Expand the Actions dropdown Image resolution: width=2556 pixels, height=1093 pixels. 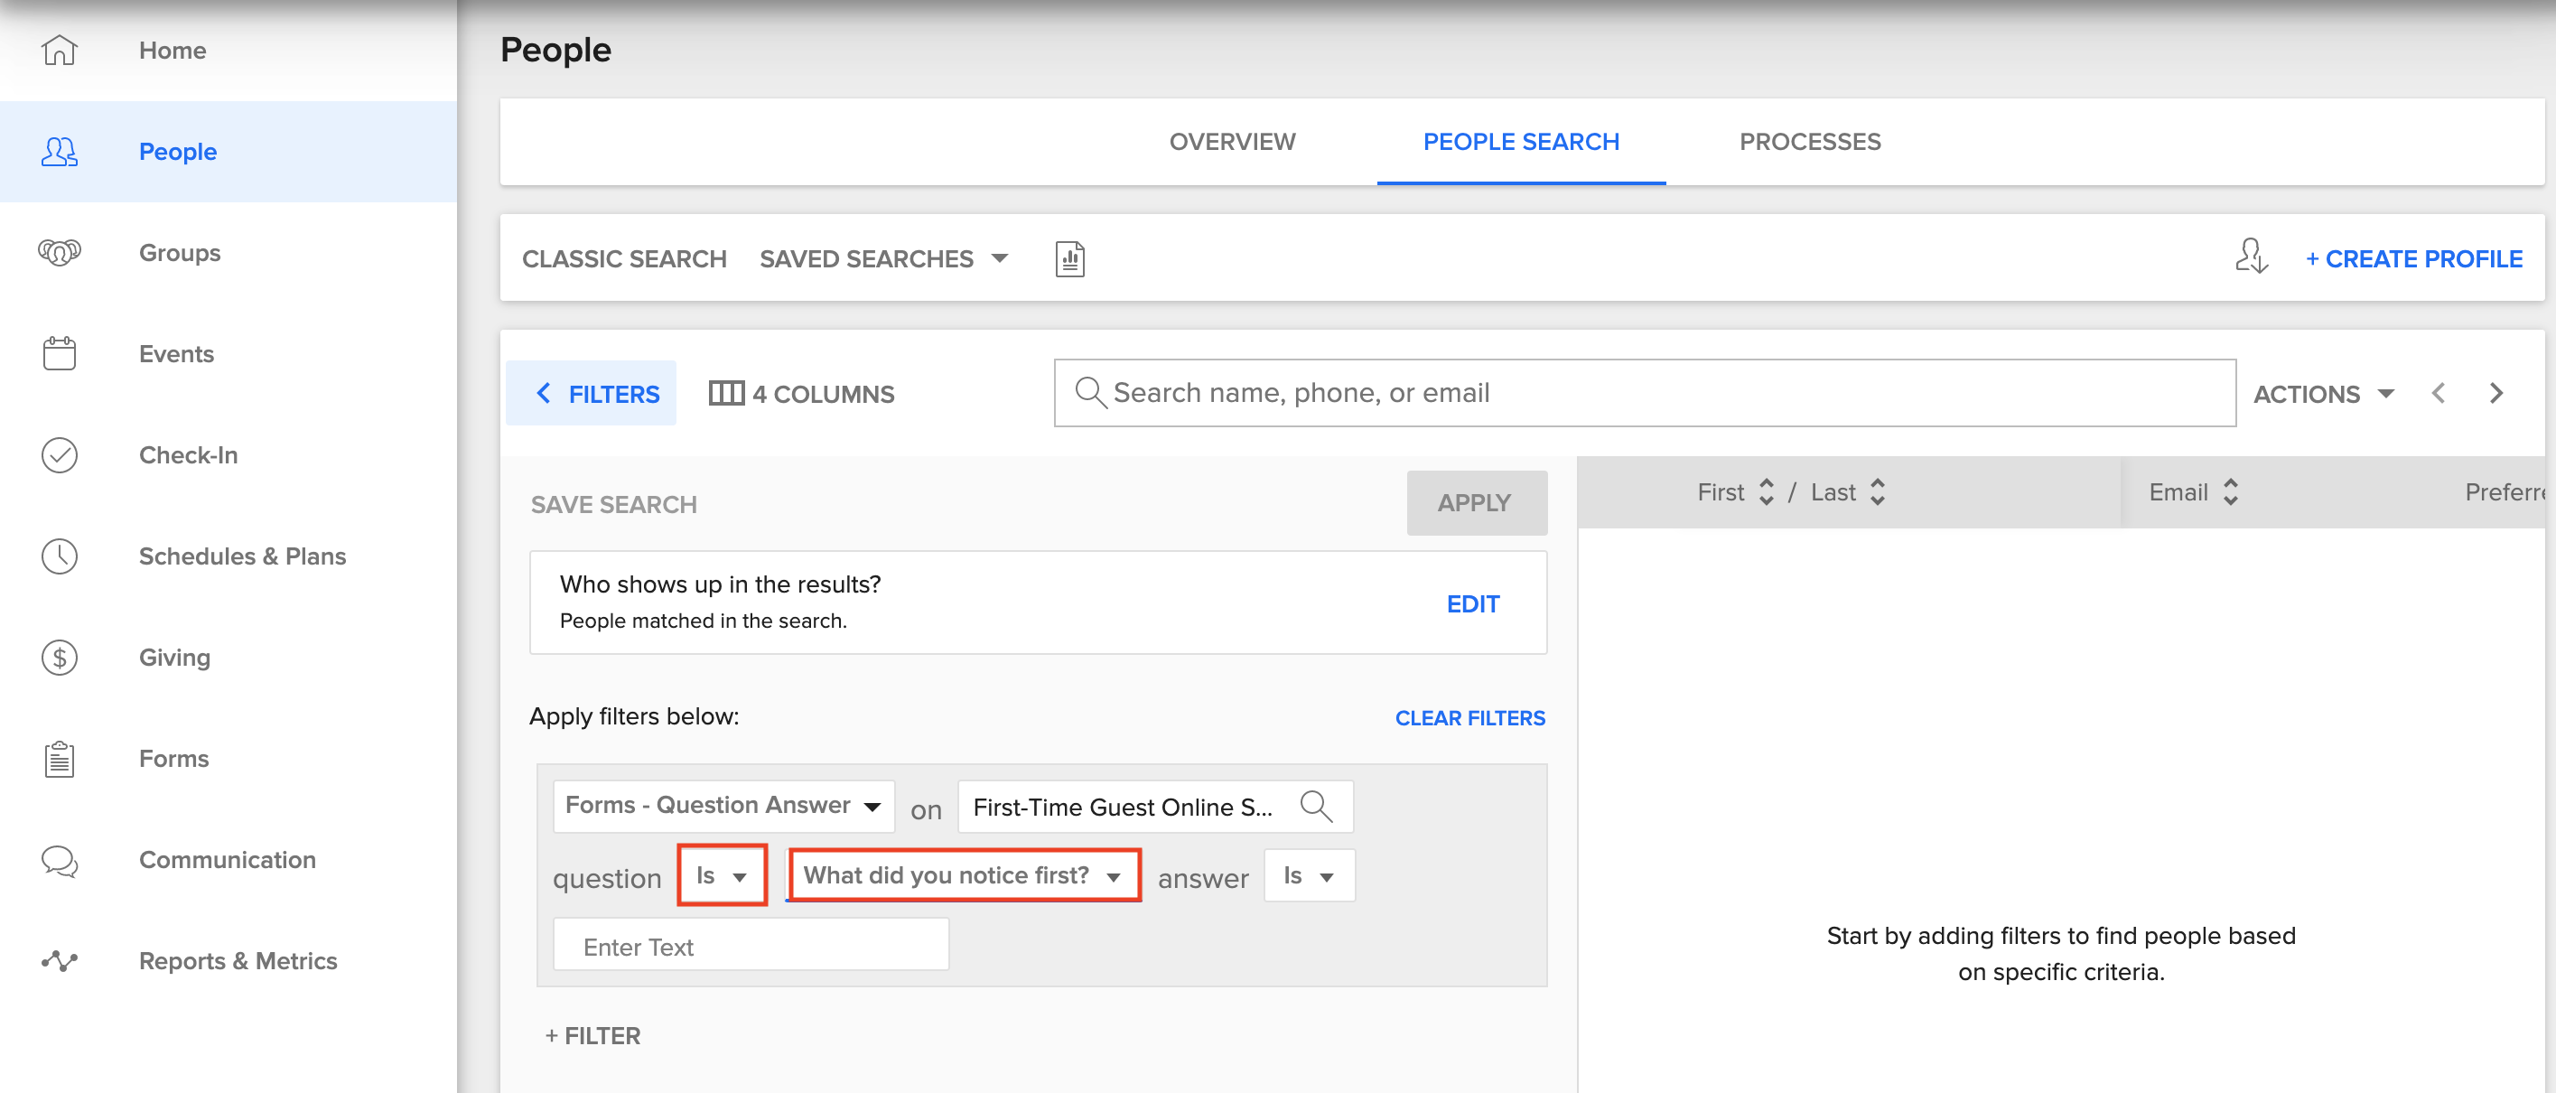[2324, 392]
